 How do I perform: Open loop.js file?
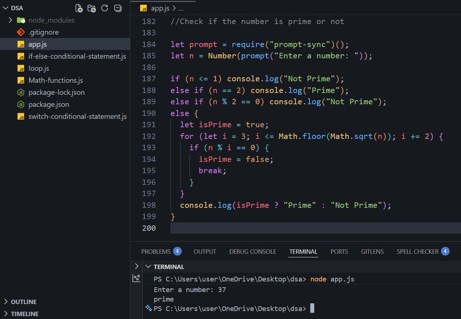click(x=39, y=68)
